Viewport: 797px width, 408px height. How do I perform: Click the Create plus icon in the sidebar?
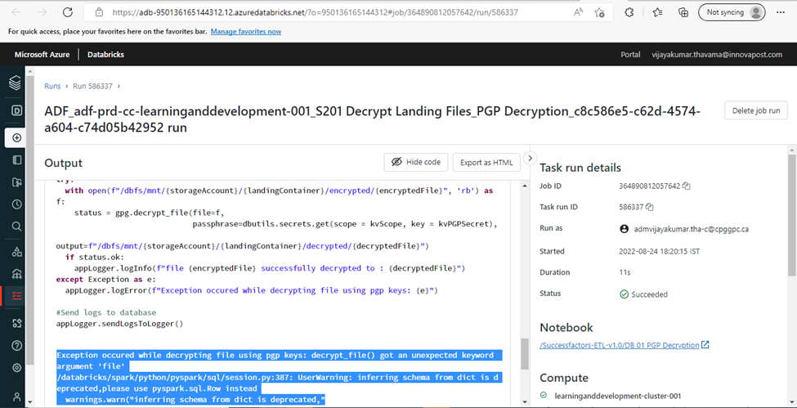[x=16, y=138]
